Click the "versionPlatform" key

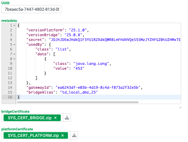point(46,30)
